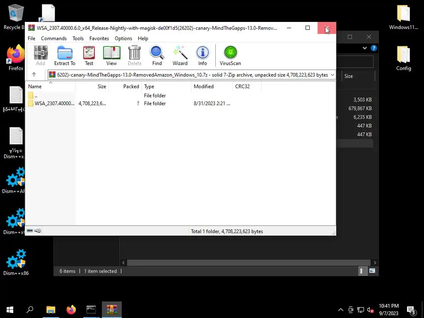Open the Help menu

point(143,39)
